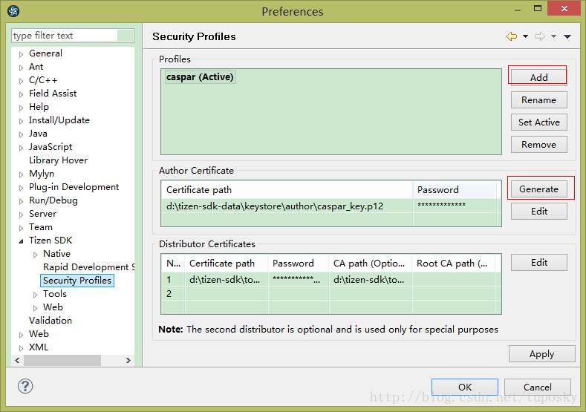
Task: Select the Tizen SDK tree label
Action: (x=51, y=241)
